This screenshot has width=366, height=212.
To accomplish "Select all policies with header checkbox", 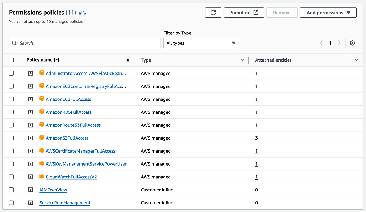I will click(11, 60).
